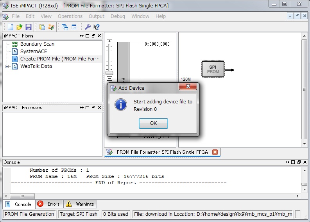Open the File menu

click(x=16, y=16)
